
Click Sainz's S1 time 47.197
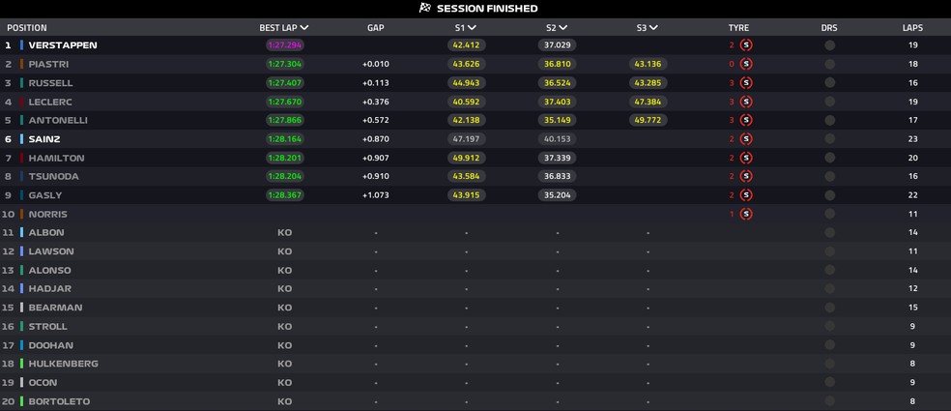[x=467, y=139]
